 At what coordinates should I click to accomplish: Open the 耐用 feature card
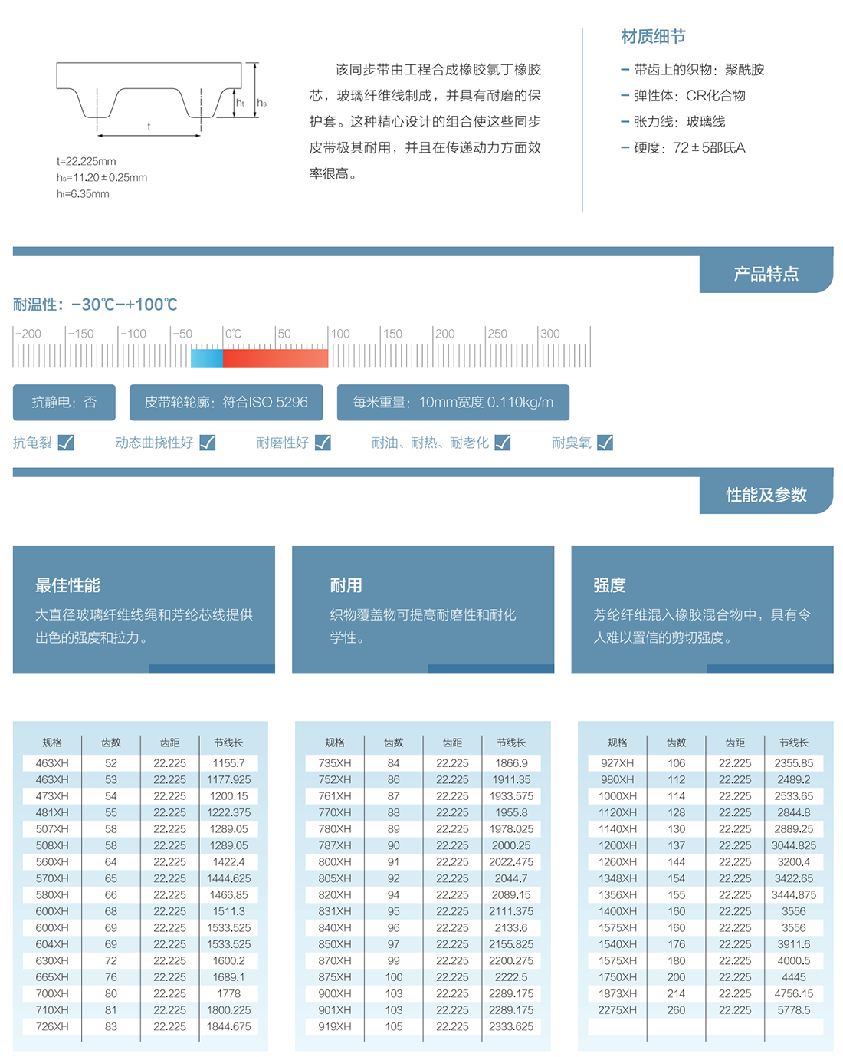tap(423, 610)
